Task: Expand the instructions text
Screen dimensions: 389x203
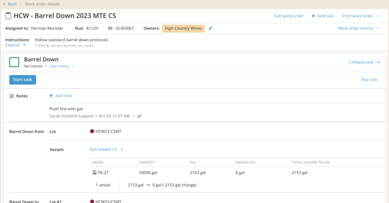Action: pos(12,45)
